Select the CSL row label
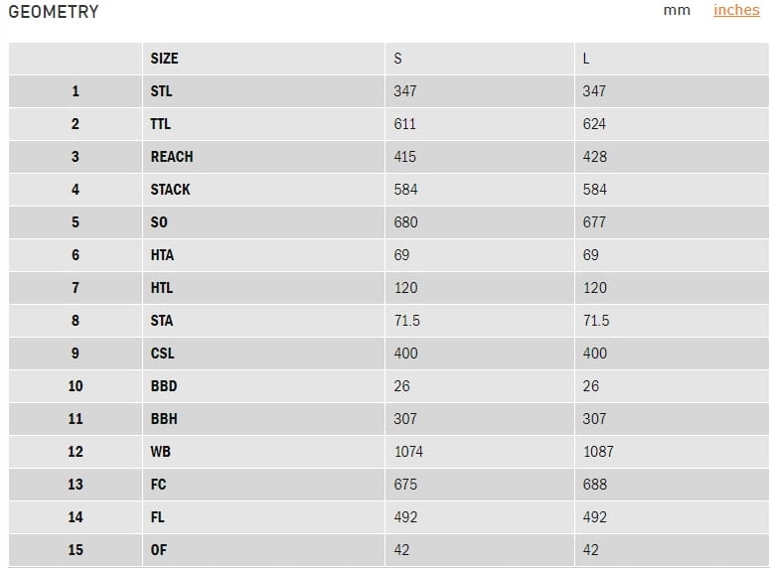771x568 pixels. pyautogui.click(x=161, y=354)
